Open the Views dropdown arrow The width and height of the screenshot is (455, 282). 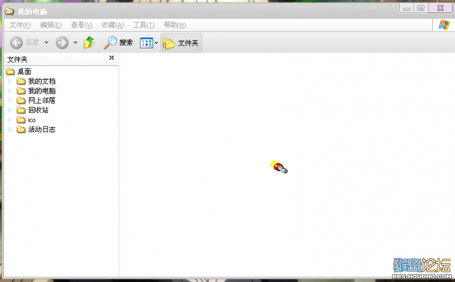click(156, 43)
